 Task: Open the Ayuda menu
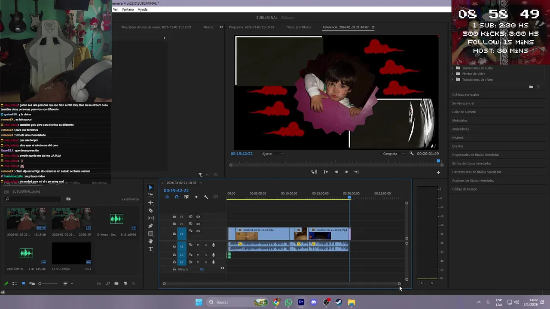(x=143, y=9)
